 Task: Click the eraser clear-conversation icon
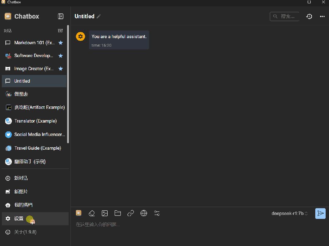92,213
